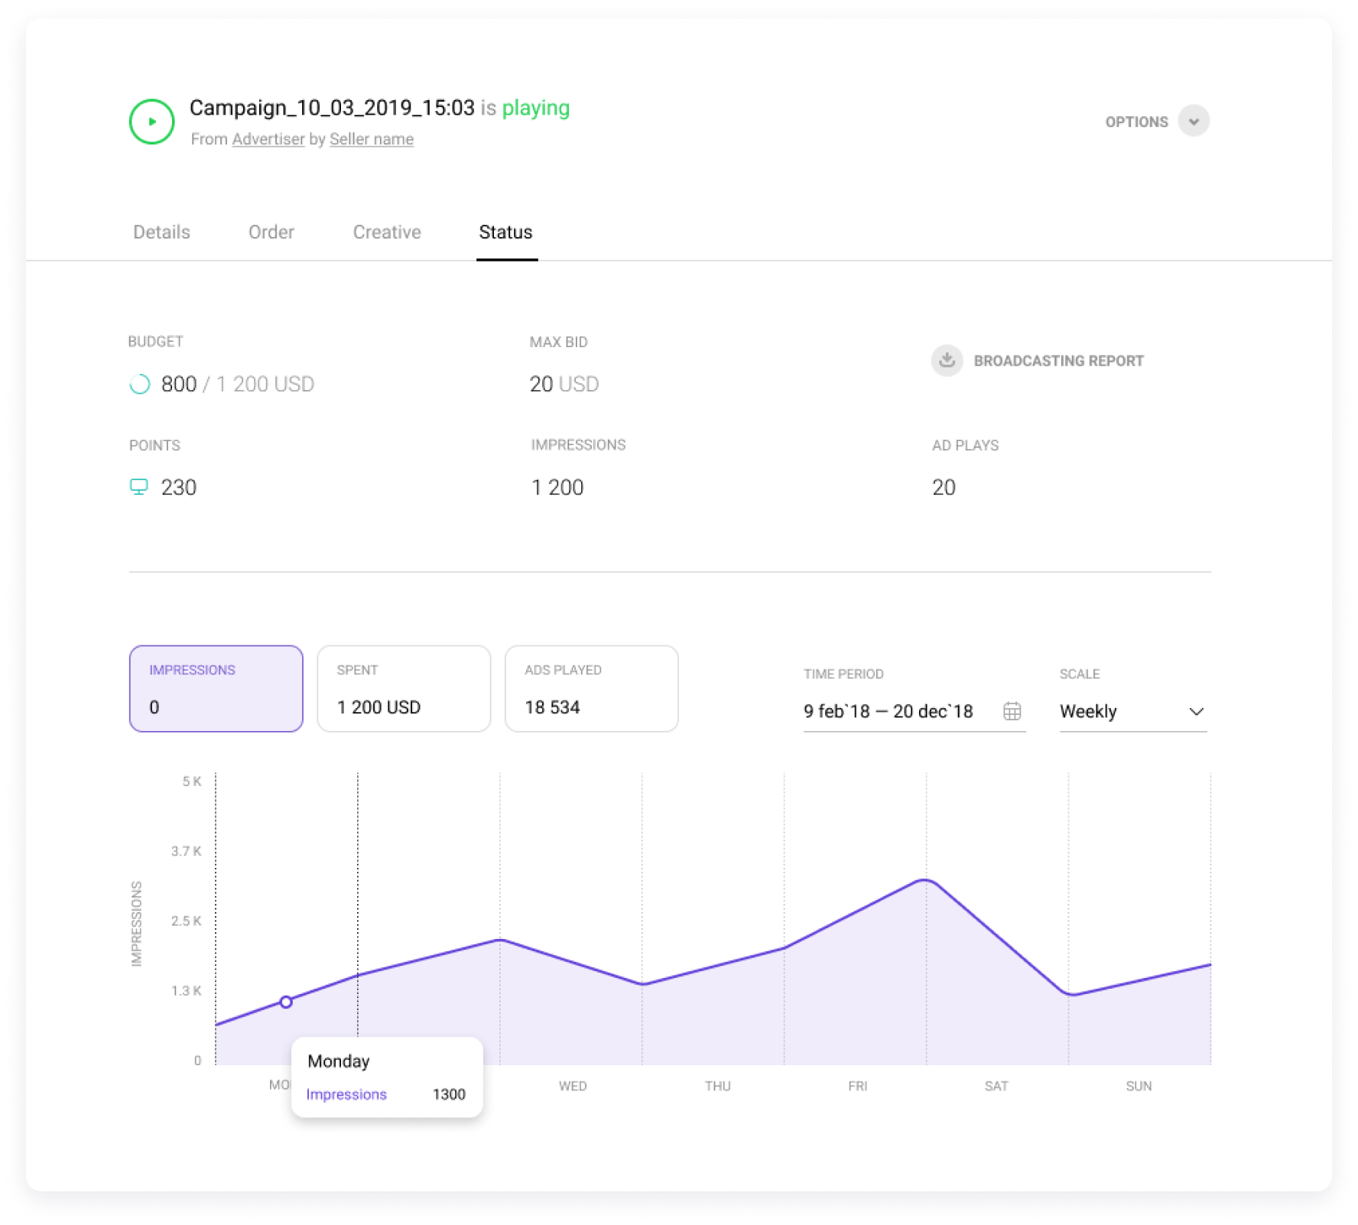Screen dimensions: 1358x1225
Task: Open the Advertiser link
Action: click(x=268, y=139)
